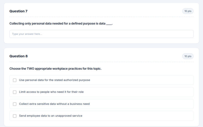Click the 10 pts badge on Question 8

coord(188,56)
